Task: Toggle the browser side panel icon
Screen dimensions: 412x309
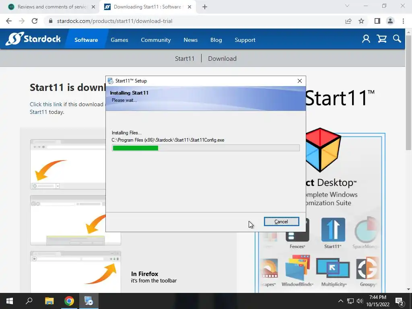Action: 377,21
